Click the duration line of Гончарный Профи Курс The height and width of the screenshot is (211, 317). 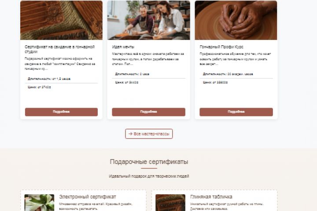click(x=228, y=74)
